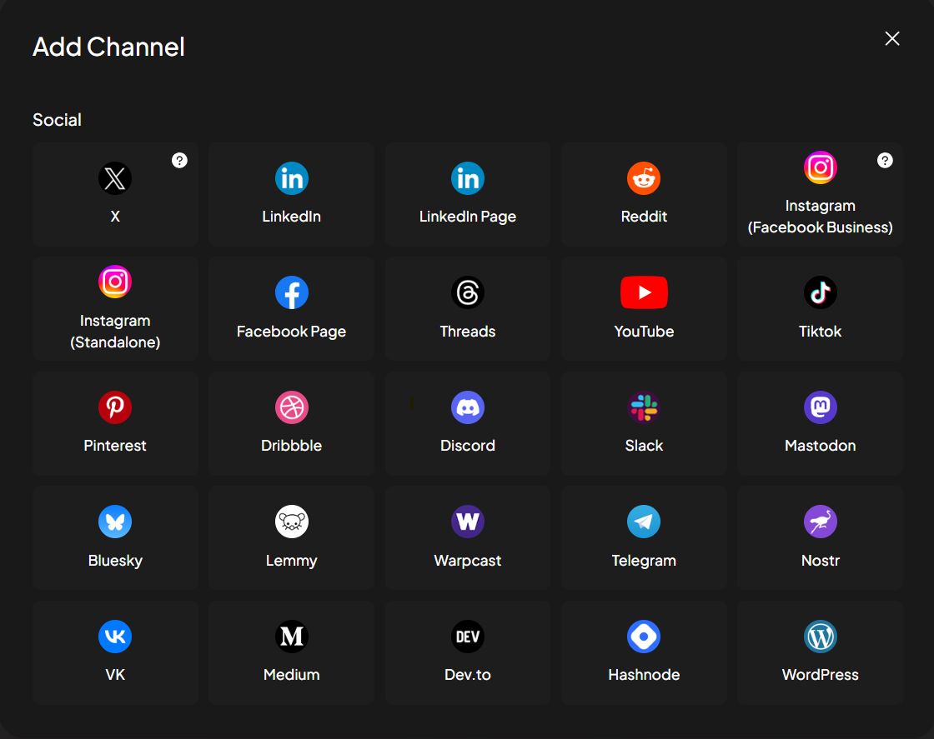Add the Hashnode channel icon

pos(644,637)
